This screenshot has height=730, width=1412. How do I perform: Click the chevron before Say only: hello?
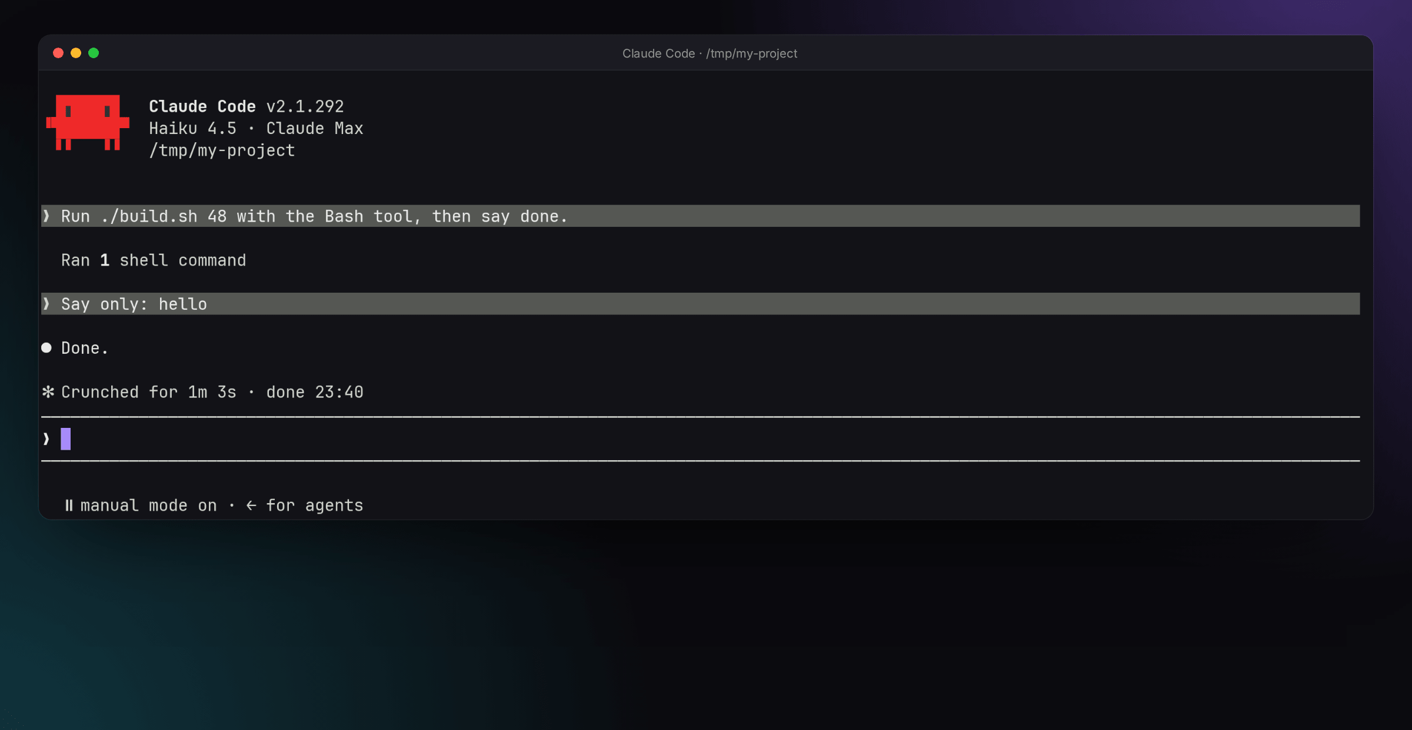(46, 304)
